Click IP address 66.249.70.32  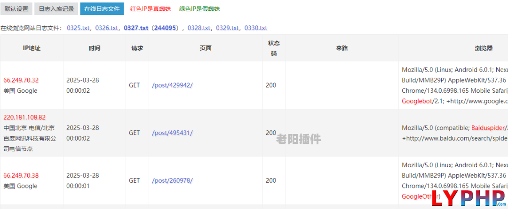click(21, 80)
